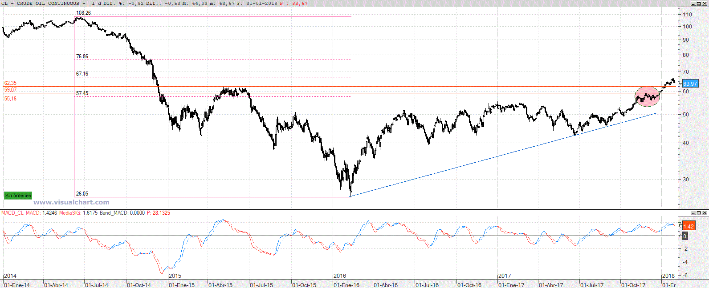Select the orange 1,42 MACD value tag
709x288 pixels.
coord(689,226)
